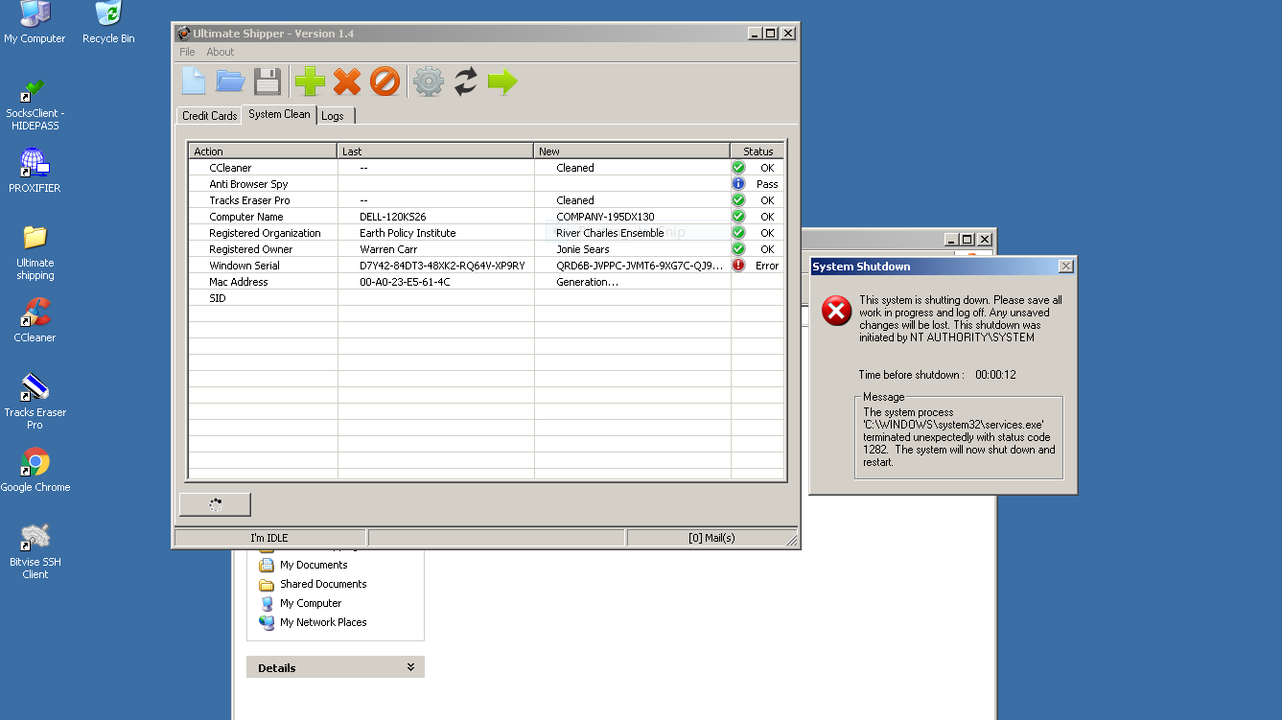Click the green plus Add icon
The width and height of the screenshot is (1282, 720).
tap(310, 81)
